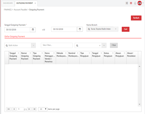The image size is (145, 114).
Task: Open Account Payable breadcrumb
Action: (20, 10)
